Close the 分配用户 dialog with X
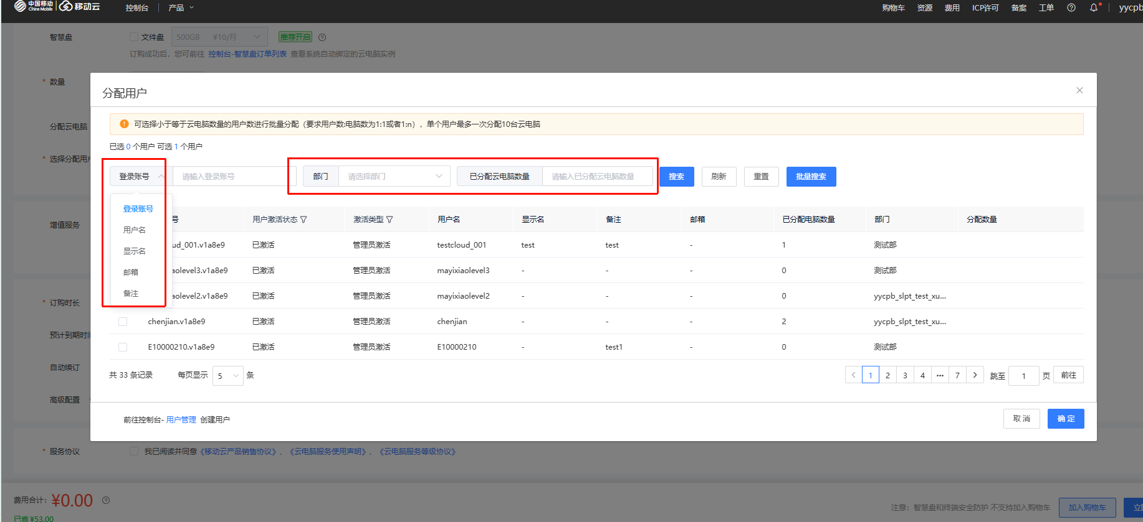Image resolution: width=1143 pixels, height=522 pixels. [x=1079, y=90]
